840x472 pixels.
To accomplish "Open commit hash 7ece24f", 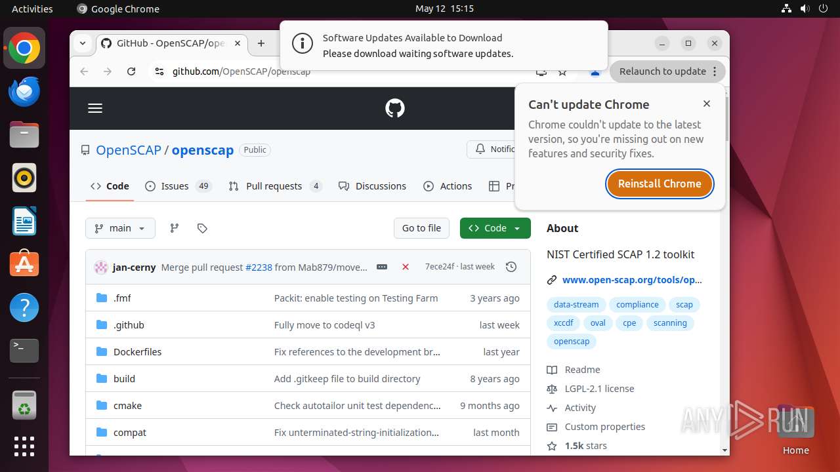I will click(x=439, y=267).
